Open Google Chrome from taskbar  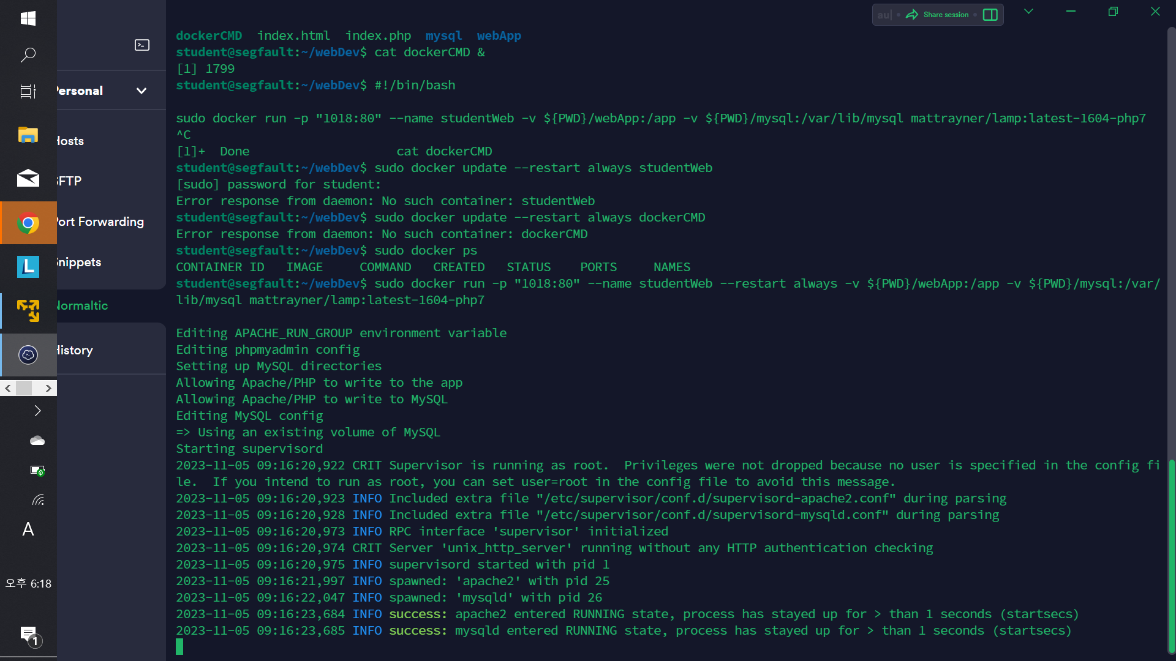28,223
